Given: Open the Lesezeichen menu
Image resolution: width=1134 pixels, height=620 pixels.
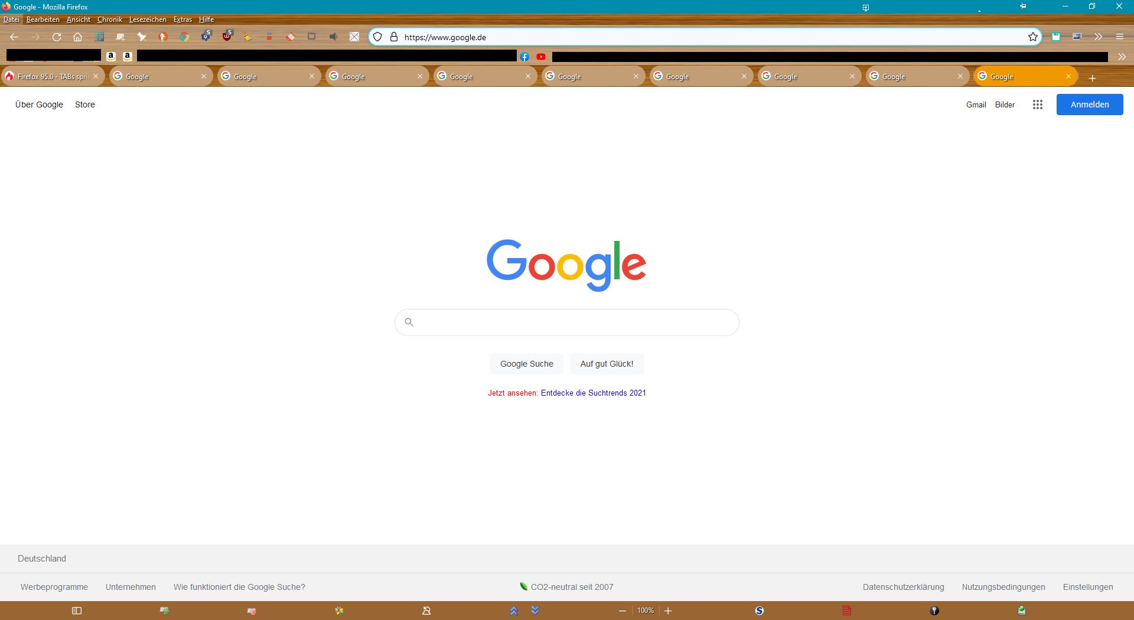Looking at the screenshot, I should point(148,19).
